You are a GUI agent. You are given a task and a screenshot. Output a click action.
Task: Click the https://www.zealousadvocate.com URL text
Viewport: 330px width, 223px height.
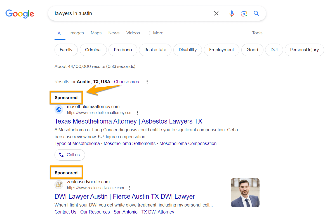click(96, 188)
